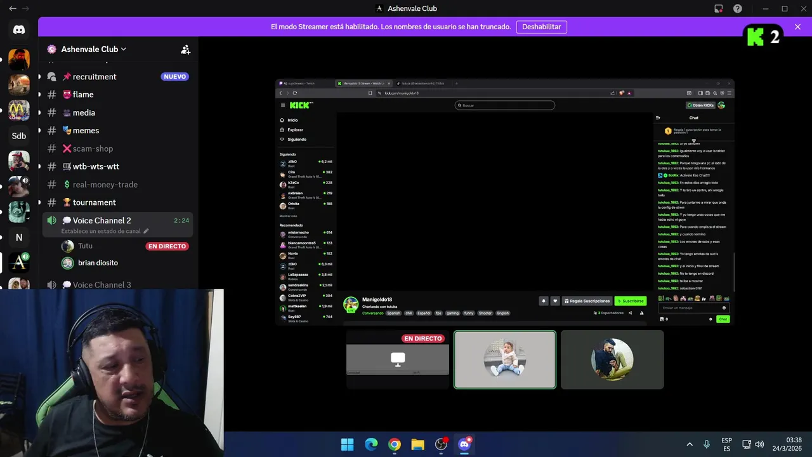Screen dimensions: 812x457
Task: Click the share icon next to Espectadores
Action: click(630, 313)
